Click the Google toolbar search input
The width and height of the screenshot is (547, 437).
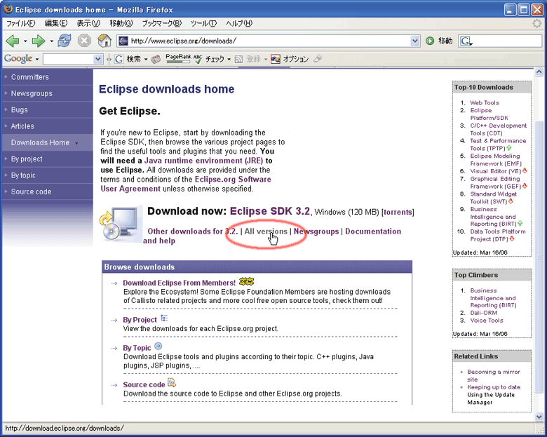coord(69,59)
